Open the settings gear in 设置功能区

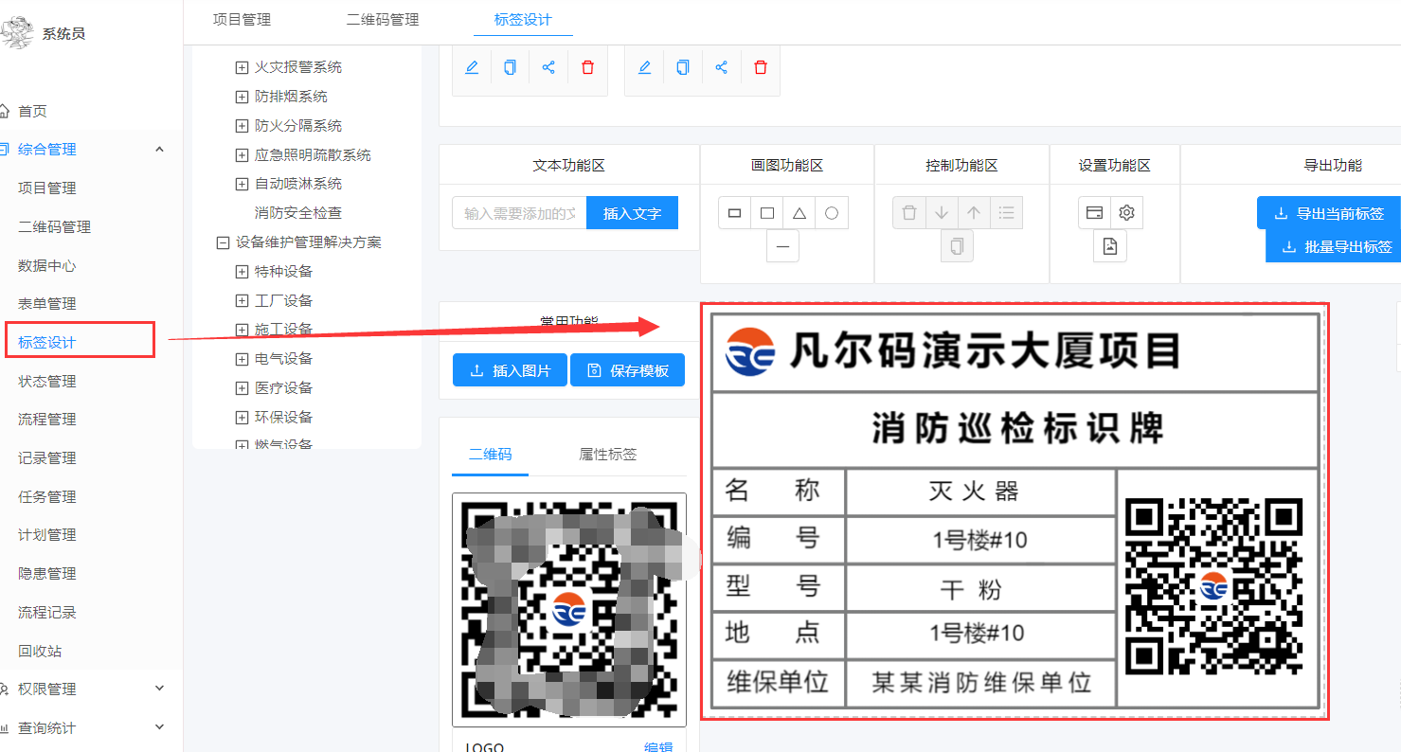[1126, 212]
